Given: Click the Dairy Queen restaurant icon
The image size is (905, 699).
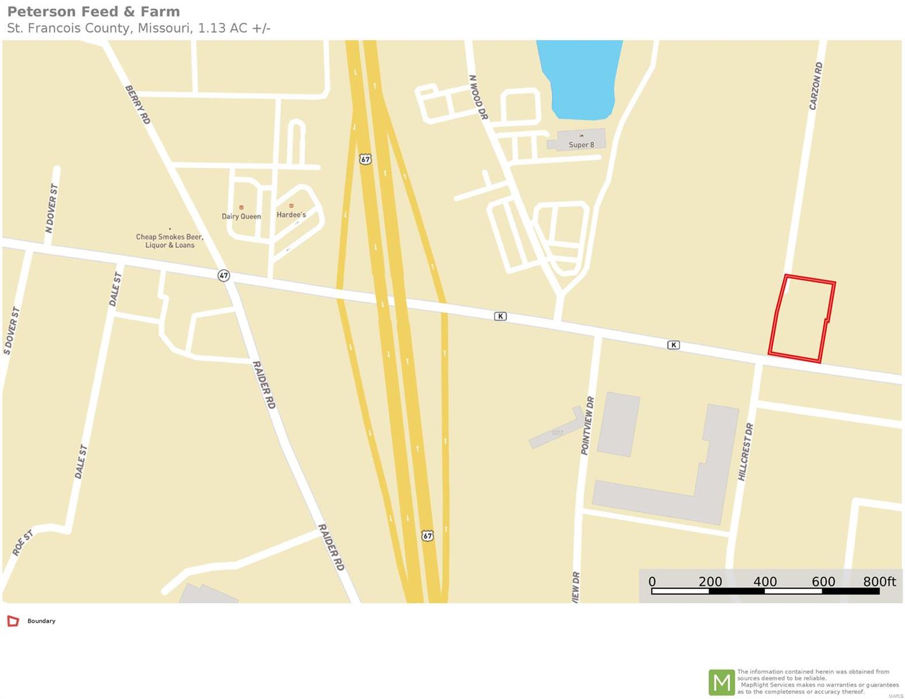Looking at the screenshot, I should 241,207.
